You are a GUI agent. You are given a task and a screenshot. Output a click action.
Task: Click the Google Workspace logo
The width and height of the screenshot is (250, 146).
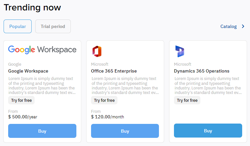tap(42, 50)
